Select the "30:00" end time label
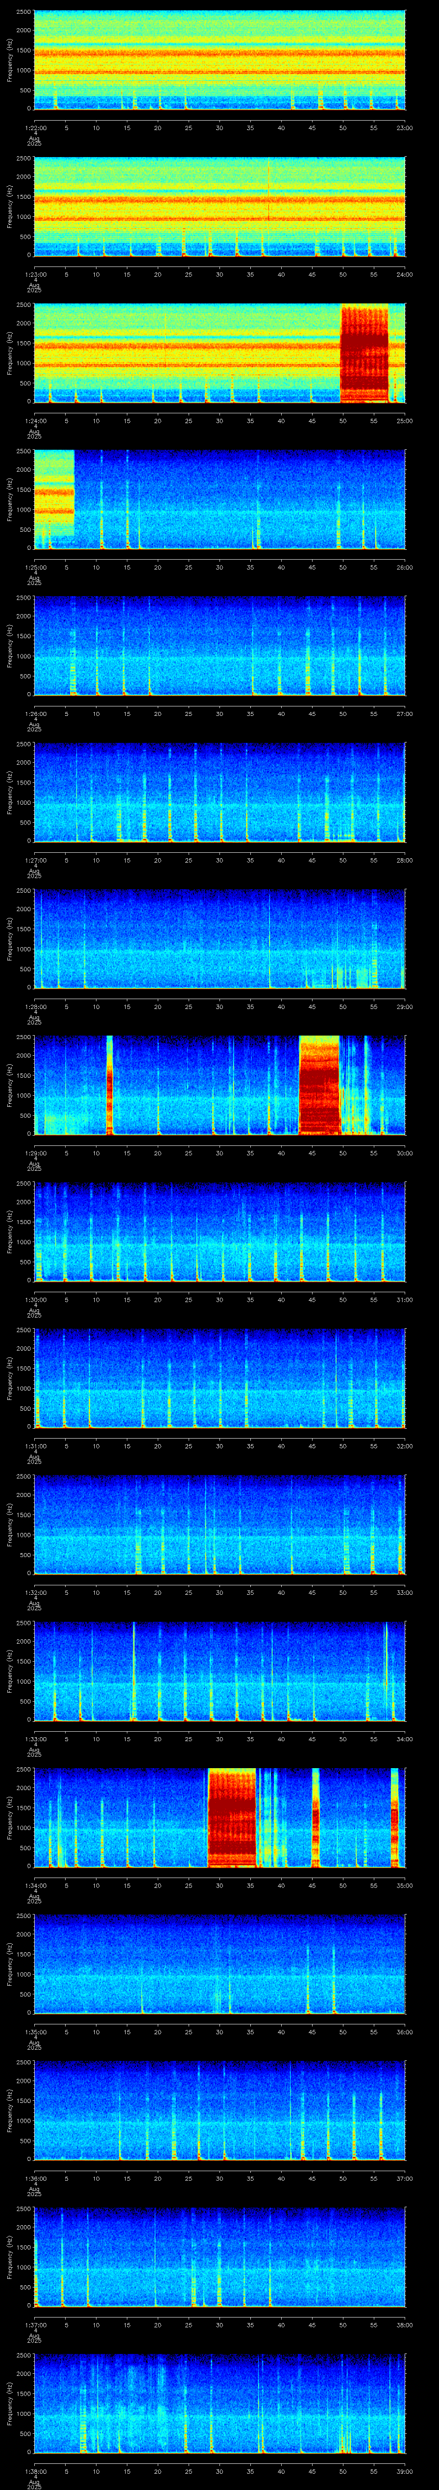Viewport: 439px width, 2490px height. coord(405,1152)
